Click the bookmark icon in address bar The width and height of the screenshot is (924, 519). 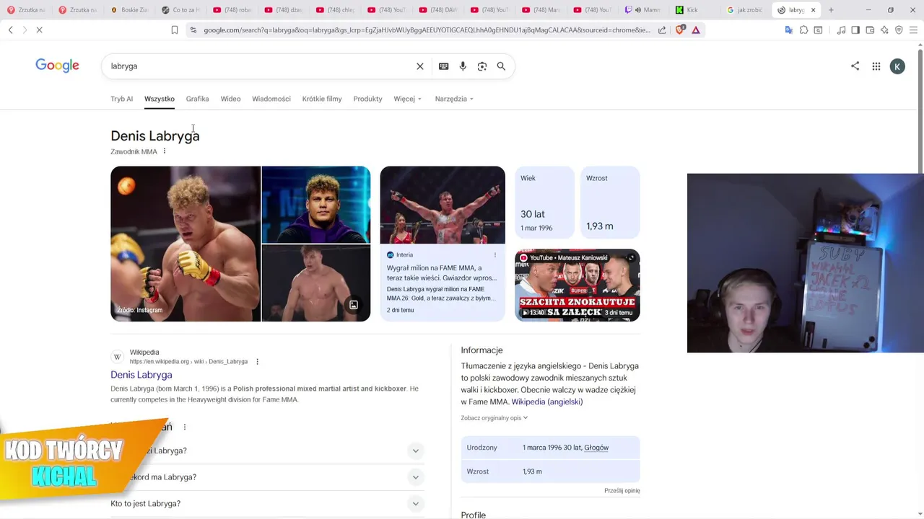click(174, 30)
